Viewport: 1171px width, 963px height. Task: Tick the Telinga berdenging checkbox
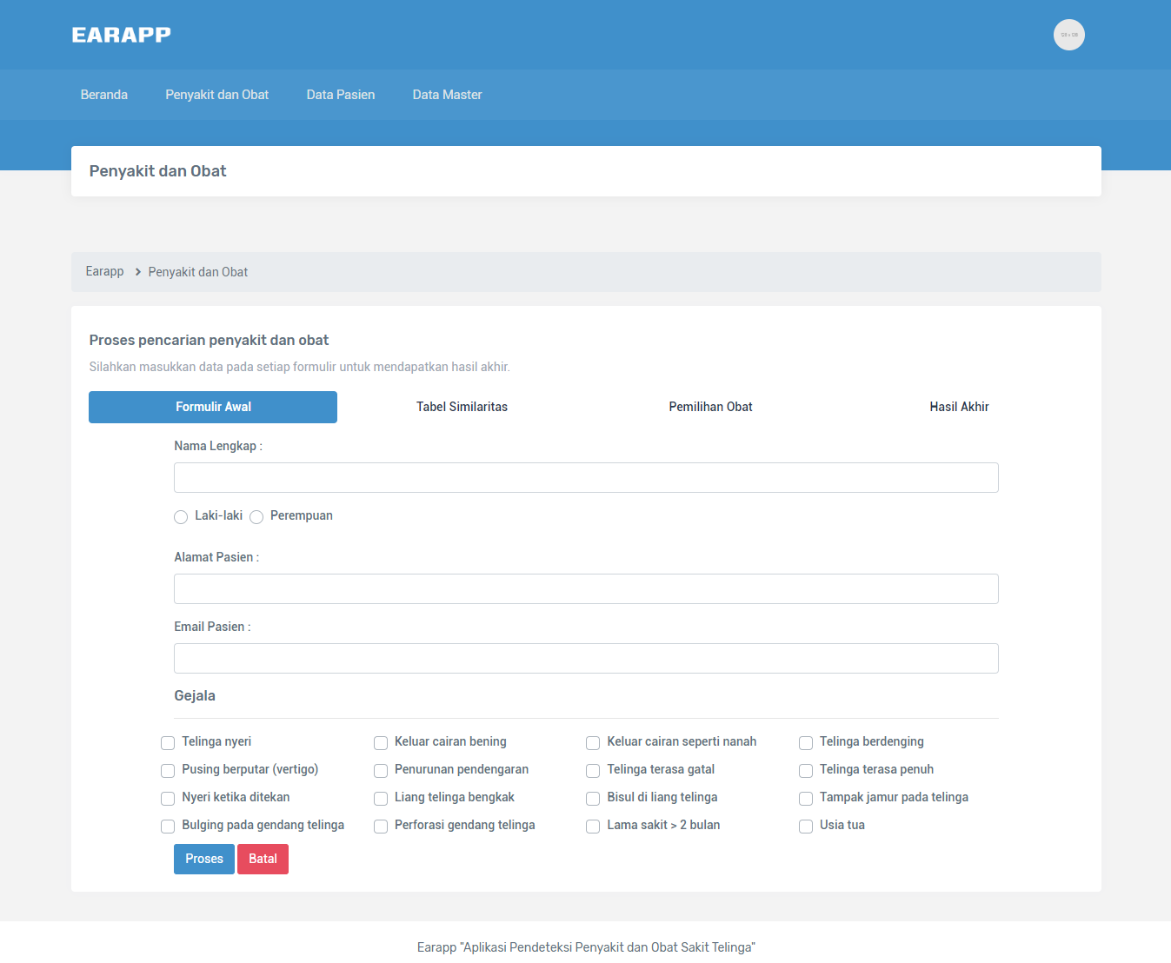tap(806, 743)
